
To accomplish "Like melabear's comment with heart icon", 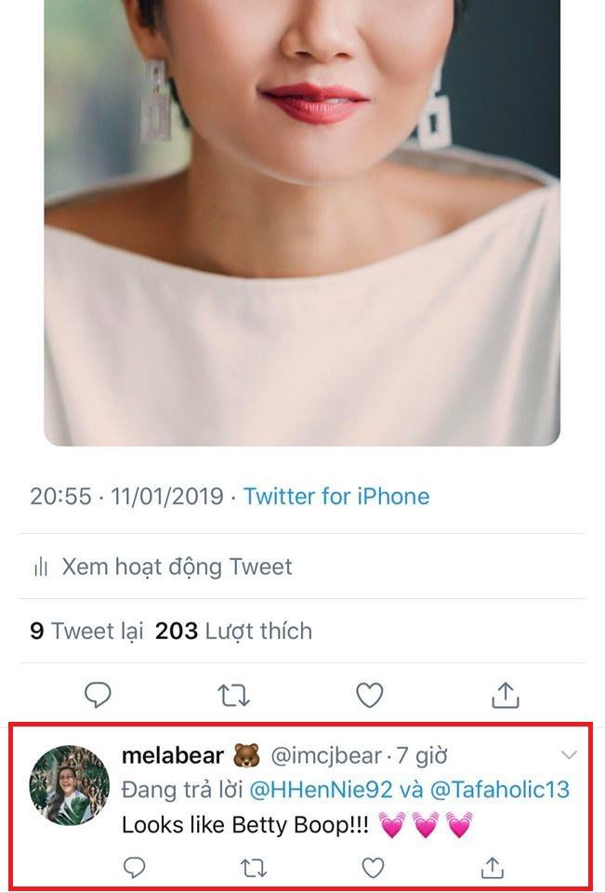I will click(373, 867).
